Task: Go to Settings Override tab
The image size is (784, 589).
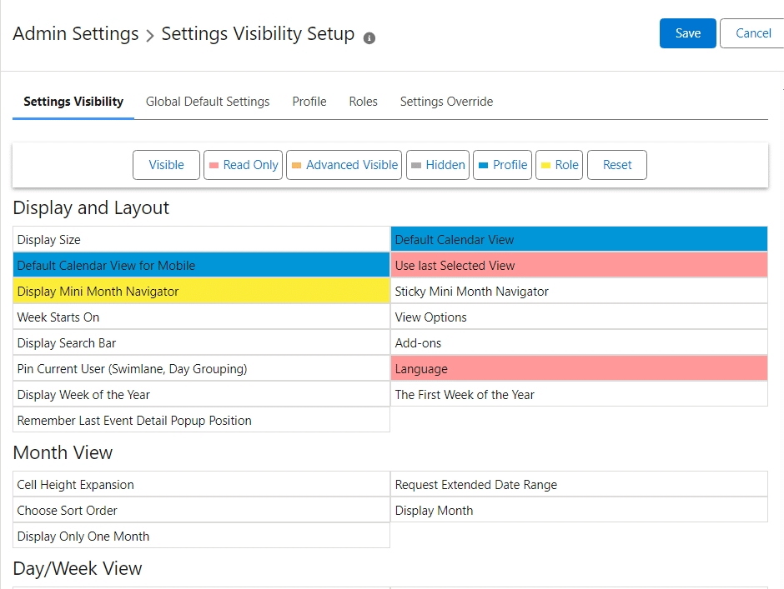Action: click(x=446, y=102)
